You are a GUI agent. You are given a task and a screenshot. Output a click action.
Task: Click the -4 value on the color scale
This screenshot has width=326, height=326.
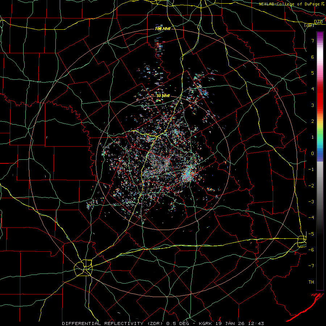[x=311, y=217]
